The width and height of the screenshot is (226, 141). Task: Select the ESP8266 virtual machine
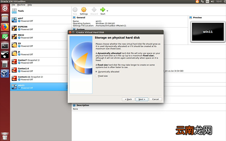click(x=41, y=28)
